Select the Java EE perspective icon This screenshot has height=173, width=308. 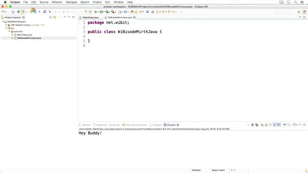(304, 12)
